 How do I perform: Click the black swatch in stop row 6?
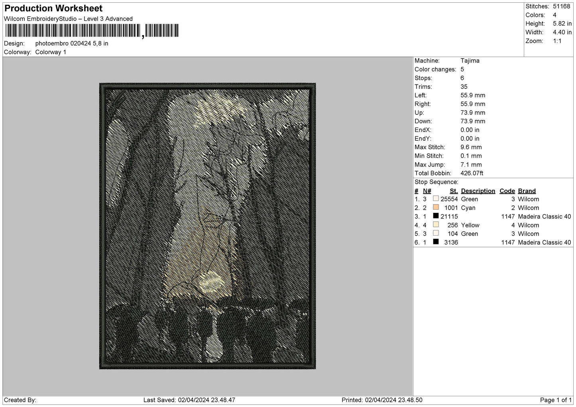tap(436, 242)
